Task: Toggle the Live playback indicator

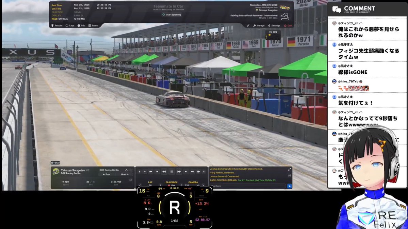Action: click(172, 186)
